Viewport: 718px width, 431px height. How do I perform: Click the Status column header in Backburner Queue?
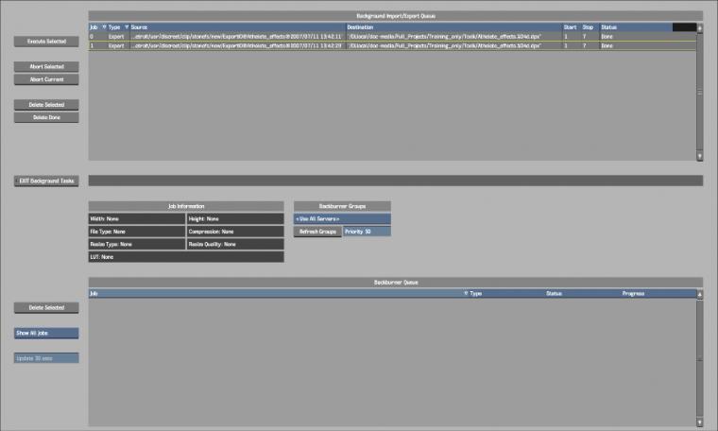point(554,293)
